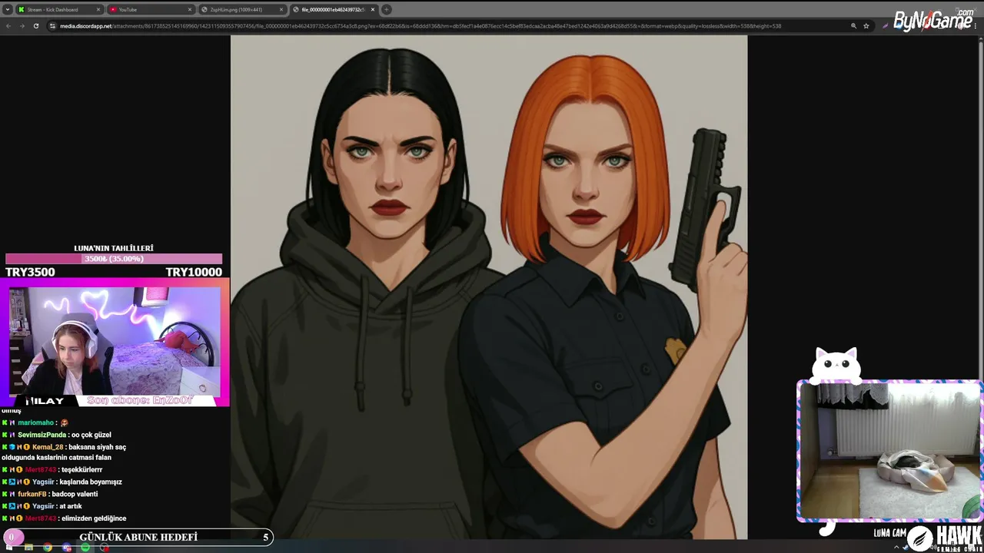Click chat username Kemal_28
The height and width of the screenshot is (553, 984).
point(48,447)
